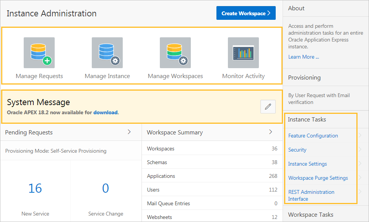Open the Manage Requests icon
This screenshot has height=222, width=369.
click(x=39, y=53)
